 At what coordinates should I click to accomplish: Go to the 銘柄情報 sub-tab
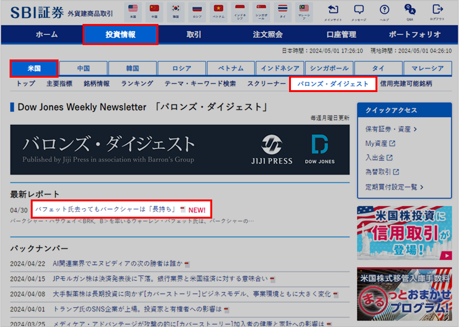97,84
